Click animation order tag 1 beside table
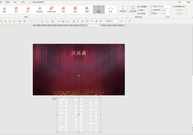 coord(54,99)
